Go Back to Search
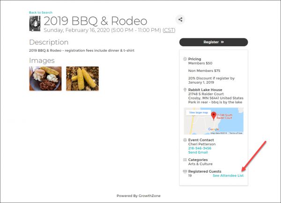 click(x=41, y=13)
